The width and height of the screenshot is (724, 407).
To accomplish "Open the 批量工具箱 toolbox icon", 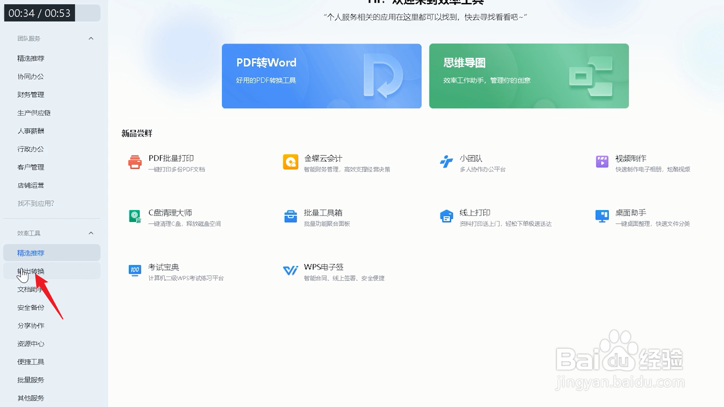I will point(291,217).
